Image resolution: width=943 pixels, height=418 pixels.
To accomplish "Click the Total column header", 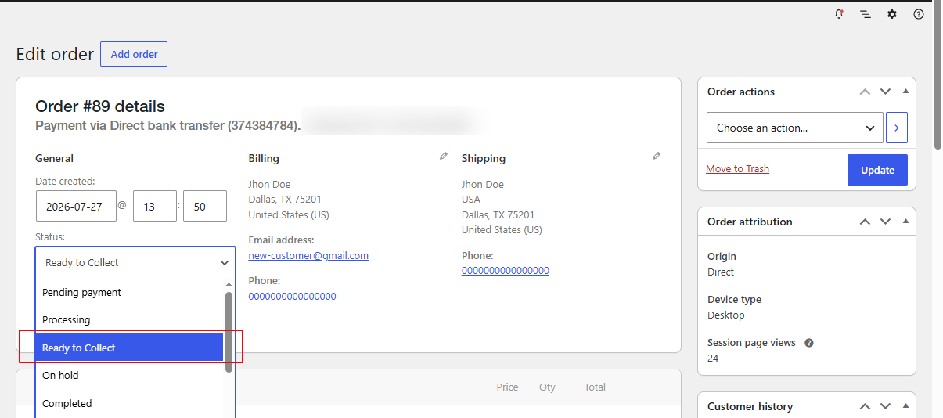I will (595, 387).
